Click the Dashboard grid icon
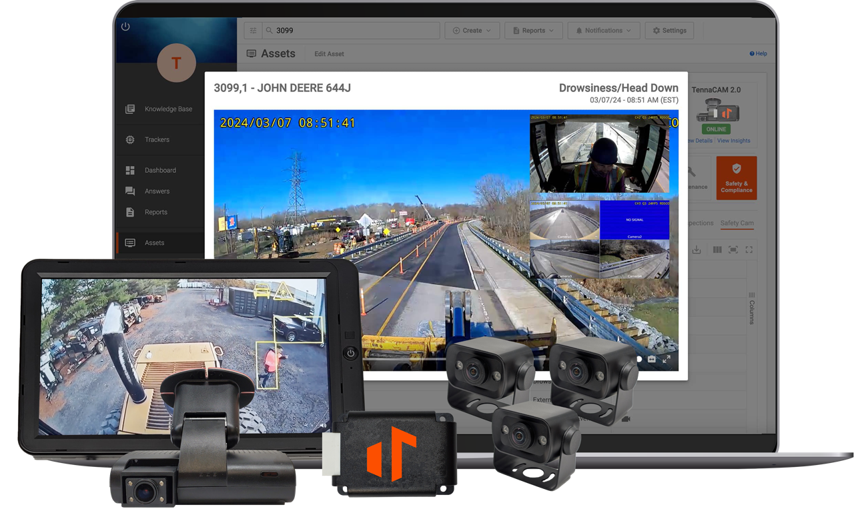 pyautogui.click(x=130, y=170)
